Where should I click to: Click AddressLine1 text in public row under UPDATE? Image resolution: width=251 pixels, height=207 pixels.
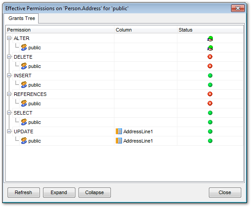point(138,141)
